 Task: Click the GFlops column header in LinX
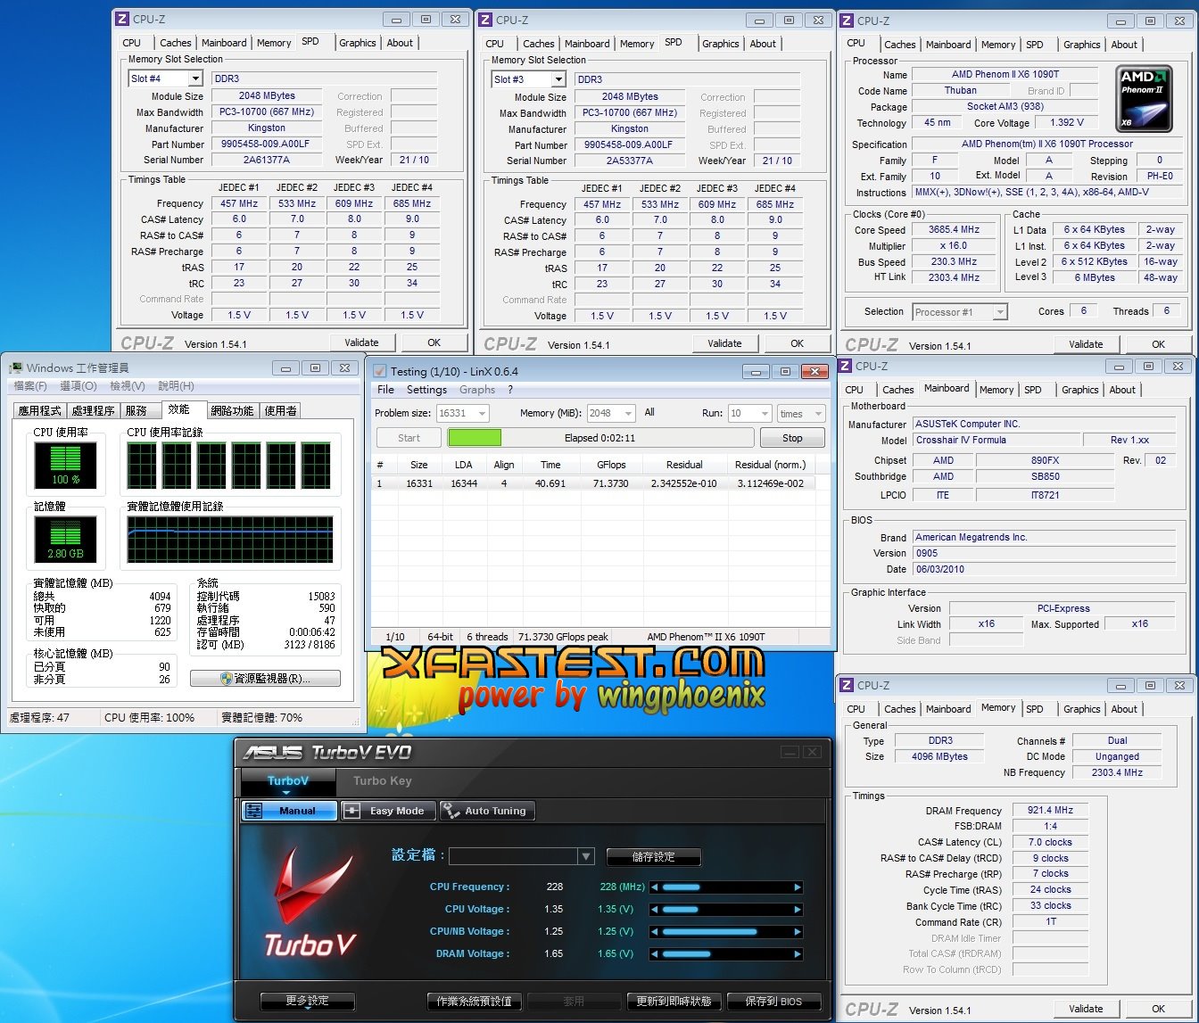tap(612, 465)
